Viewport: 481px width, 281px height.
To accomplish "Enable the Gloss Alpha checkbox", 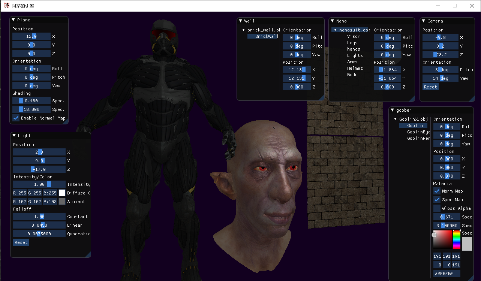I will pos(437,208).
